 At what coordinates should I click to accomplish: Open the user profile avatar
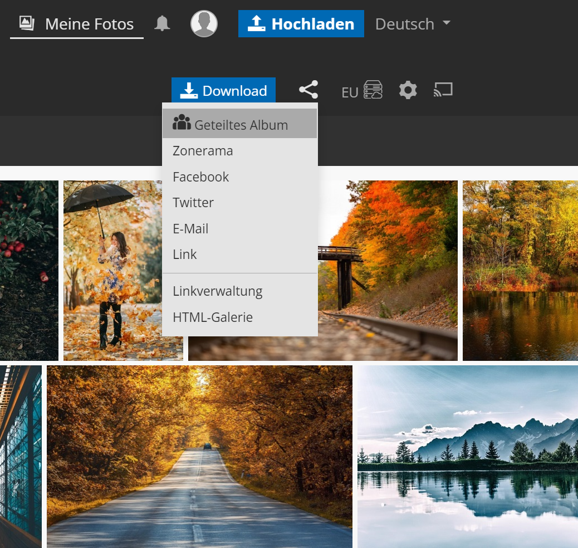(x=204, y=23)
